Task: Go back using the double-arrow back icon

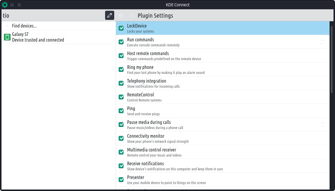Action: point(121,16)
